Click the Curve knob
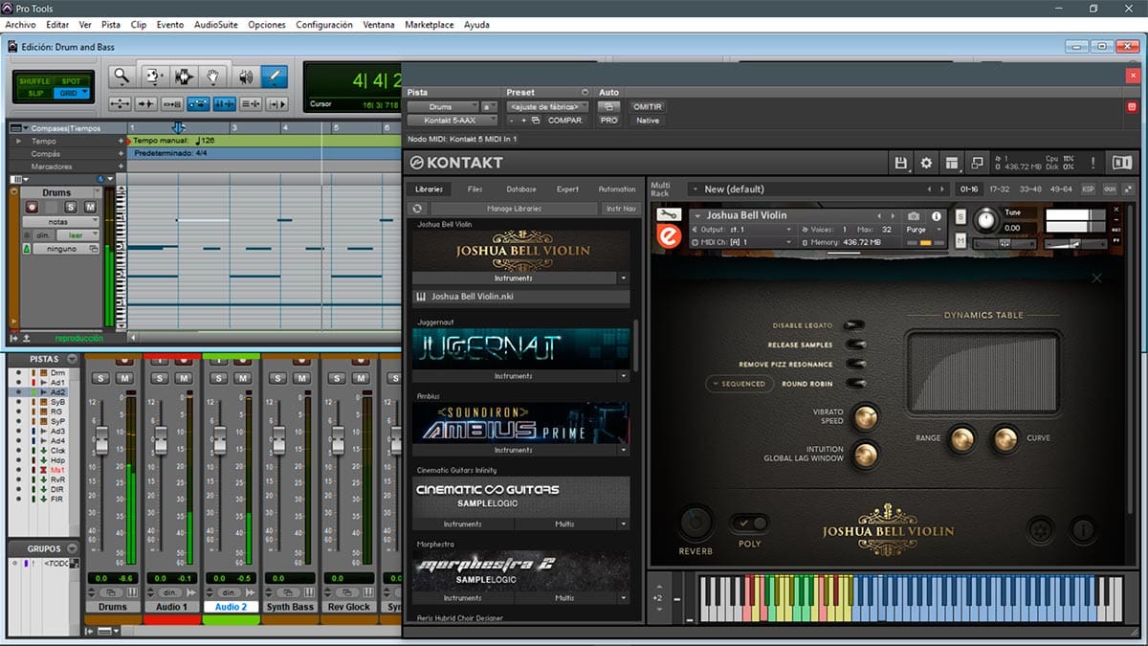 (x=1004, y=438)
